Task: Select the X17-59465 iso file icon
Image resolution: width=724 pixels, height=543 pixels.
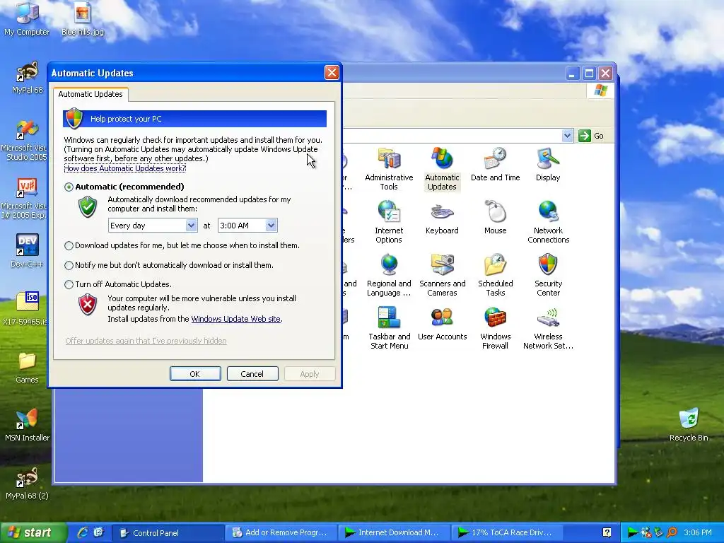Action: coord(25,308)
